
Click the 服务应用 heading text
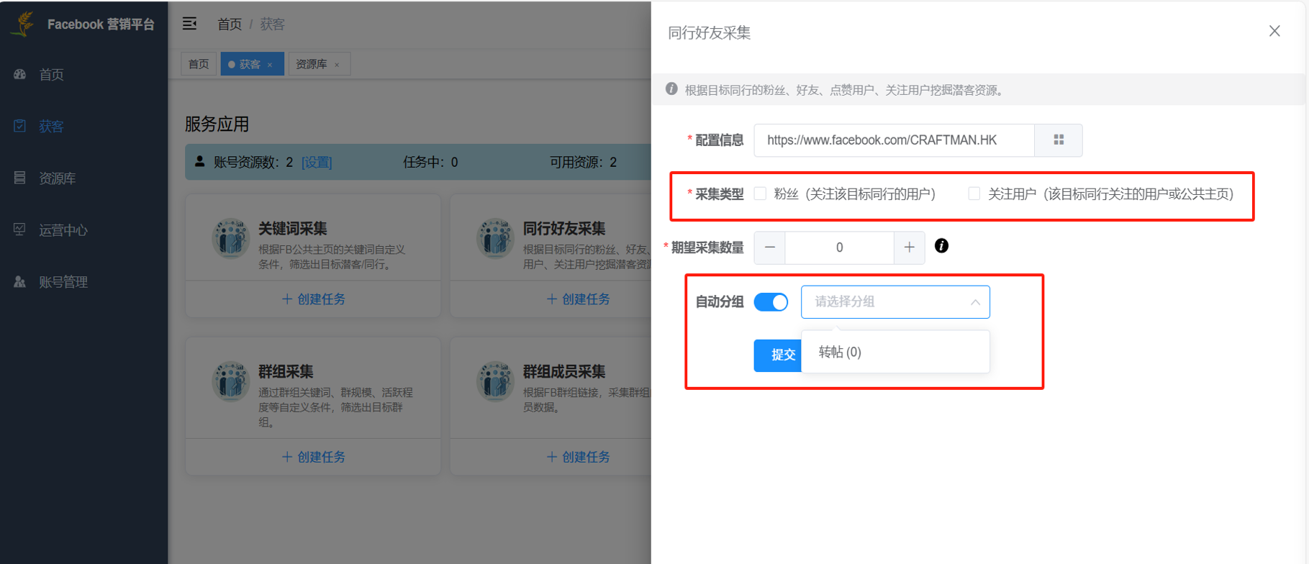[x=217, y=124]
